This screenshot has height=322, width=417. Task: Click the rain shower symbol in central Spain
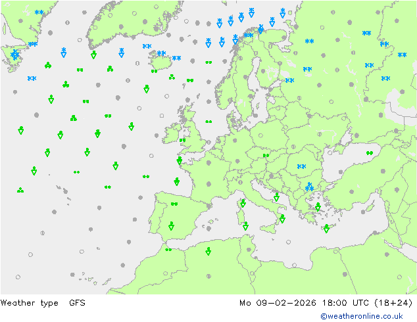click(x=171, y=226)
